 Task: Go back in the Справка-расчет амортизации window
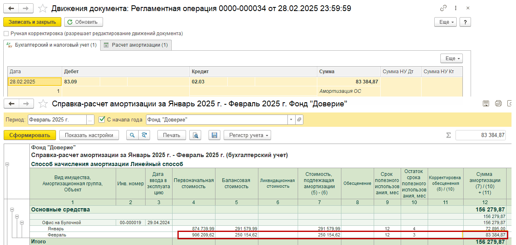pyautogui.click(x=11, y=103)
